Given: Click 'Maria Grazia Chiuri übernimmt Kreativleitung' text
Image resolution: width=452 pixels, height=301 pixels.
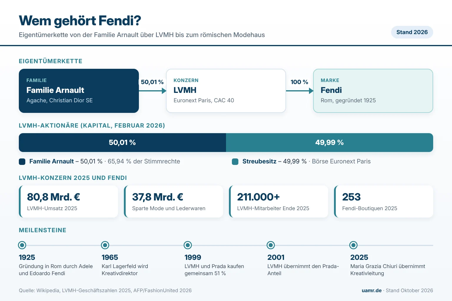Looking at the screenshot, I should tap(388, 270).
